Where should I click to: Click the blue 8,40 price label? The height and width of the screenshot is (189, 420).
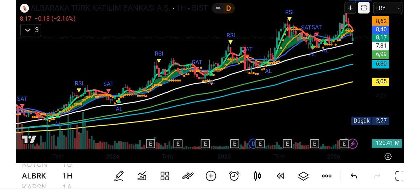pyautogui.click(x=381, y=29)
